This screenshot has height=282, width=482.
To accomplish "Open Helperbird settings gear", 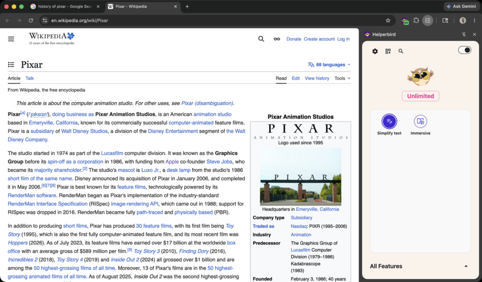I will pos(375,51).
